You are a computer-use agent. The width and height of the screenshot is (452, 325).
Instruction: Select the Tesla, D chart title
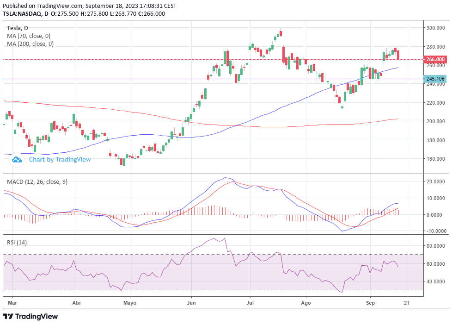point(18,28)
